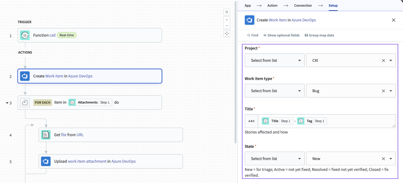Open State 'Select from list' mode dropdown
The image size is (403, 183).
pos(275,159)
